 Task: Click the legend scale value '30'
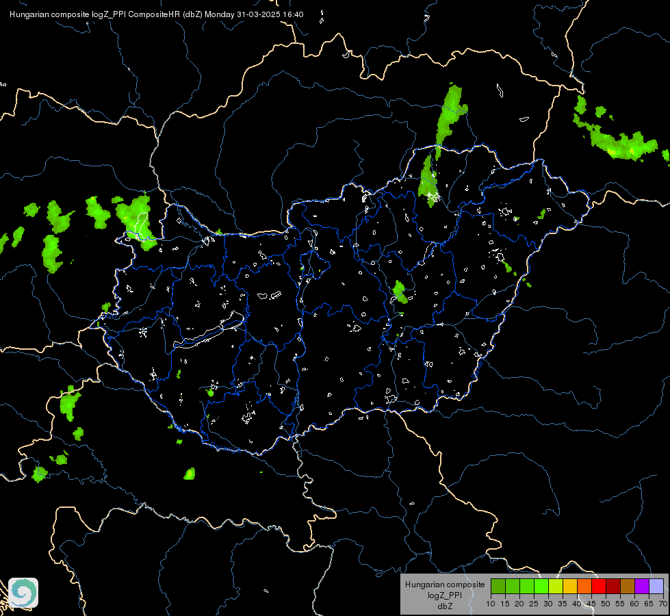click(x=548, y=604)
